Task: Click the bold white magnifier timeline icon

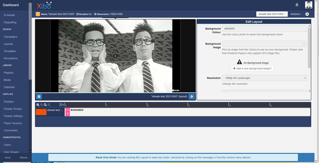Action: [45, 105]
